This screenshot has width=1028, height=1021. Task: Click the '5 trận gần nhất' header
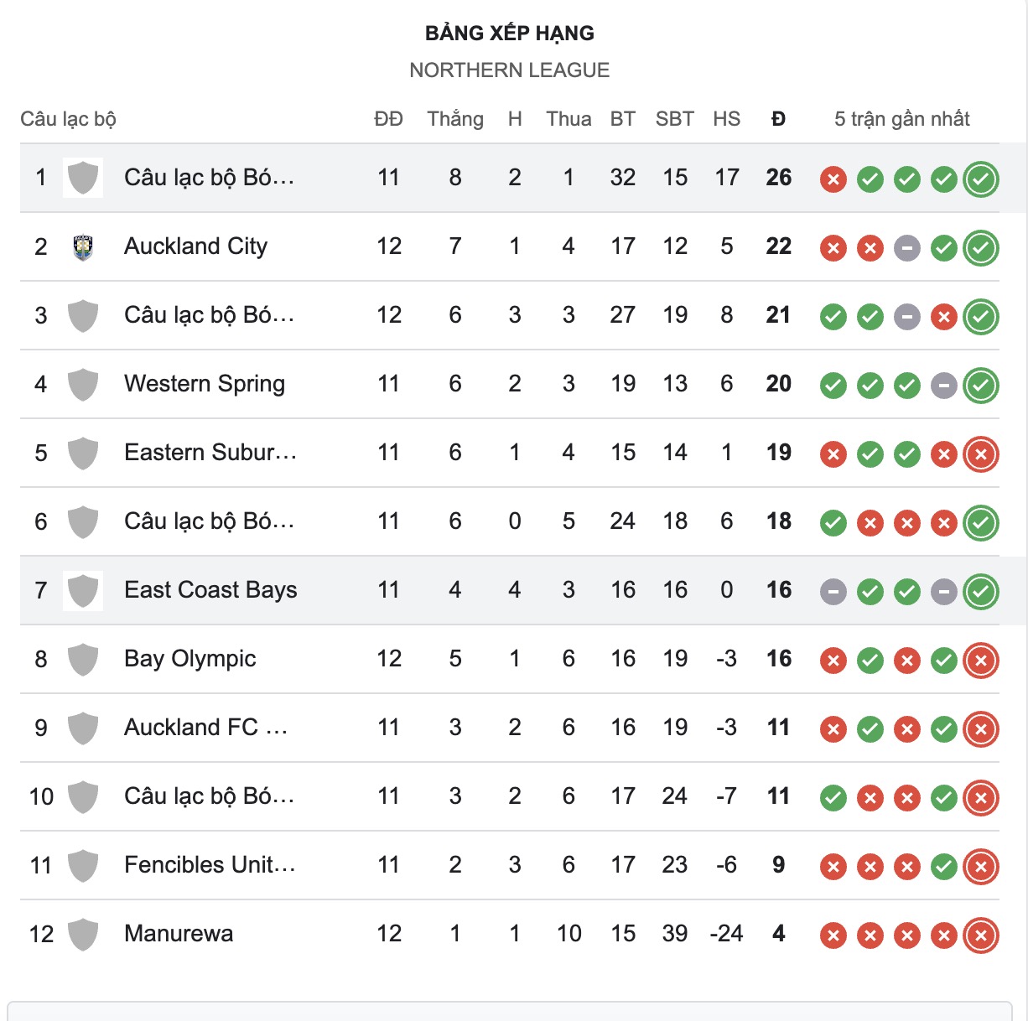click(x=901, y=119)
